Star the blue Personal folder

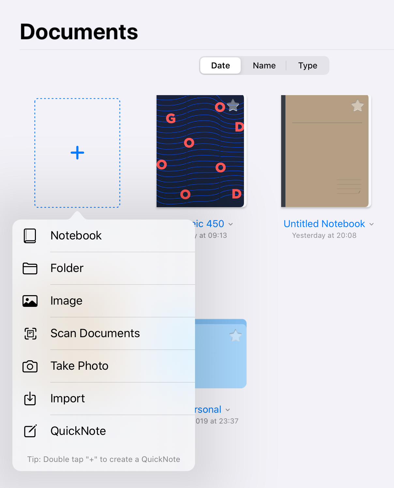[235, 335]
